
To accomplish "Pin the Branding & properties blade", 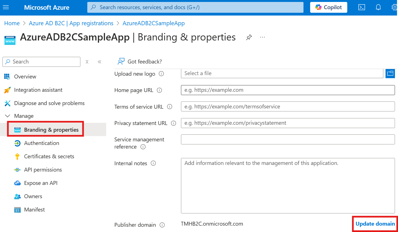I will (x=249, y=37).
